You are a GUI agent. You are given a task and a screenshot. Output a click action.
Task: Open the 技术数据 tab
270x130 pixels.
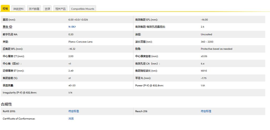point(34,9)
